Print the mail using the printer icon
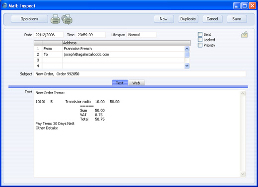 point(55,19)
